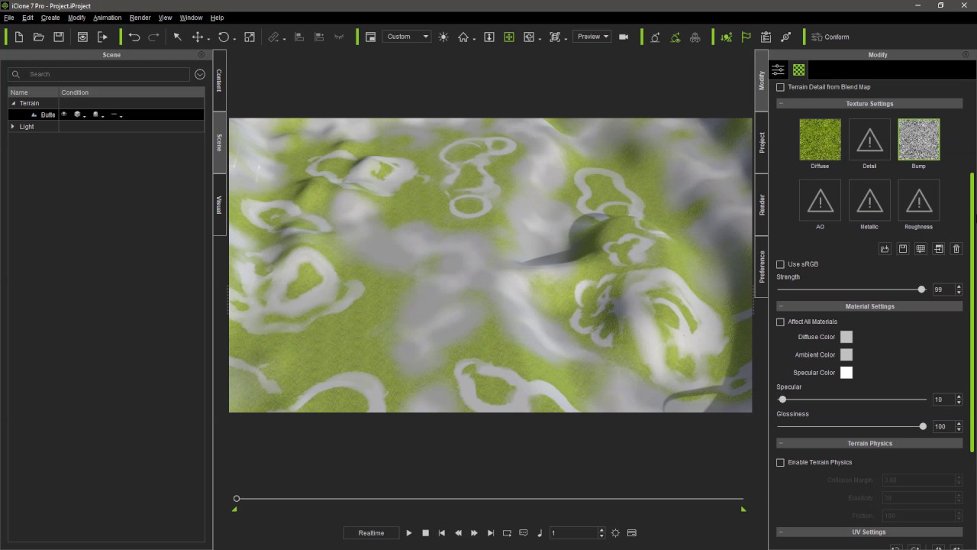The height and width of the screenshot is (550, 977).
Task: Collapse the Terrain tree node
Action: coord(12,103)
